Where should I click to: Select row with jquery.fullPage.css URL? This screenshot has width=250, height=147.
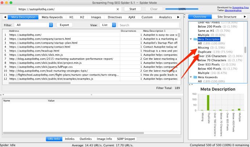pos(90,67)
